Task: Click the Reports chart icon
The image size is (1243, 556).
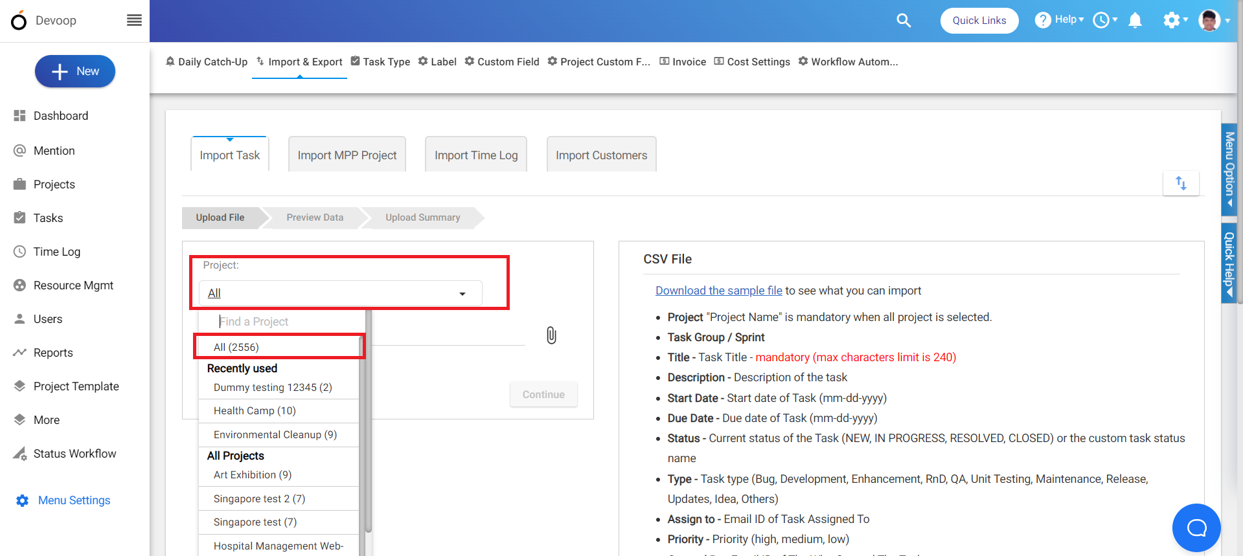Action: click(19, 353)
